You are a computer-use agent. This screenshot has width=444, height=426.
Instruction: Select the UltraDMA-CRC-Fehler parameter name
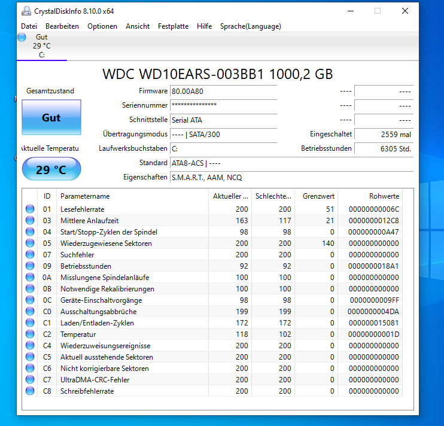[x=95, y=380]
